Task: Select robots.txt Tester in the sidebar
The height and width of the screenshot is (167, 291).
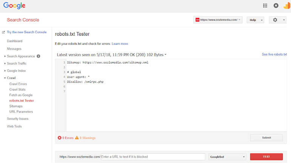Action: point(22,101)
